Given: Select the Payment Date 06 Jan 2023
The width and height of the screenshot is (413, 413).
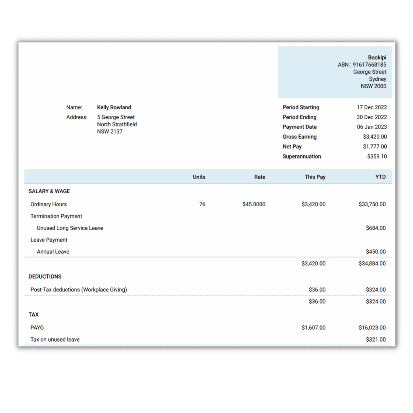Looking at the screenshot, I should (x=371, y=127).
